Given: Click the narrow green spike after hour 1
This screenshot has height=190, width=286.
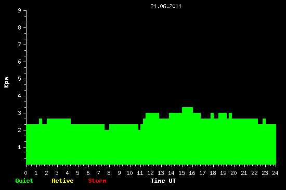Looking at the screenshot, I should tap(41, 121).
